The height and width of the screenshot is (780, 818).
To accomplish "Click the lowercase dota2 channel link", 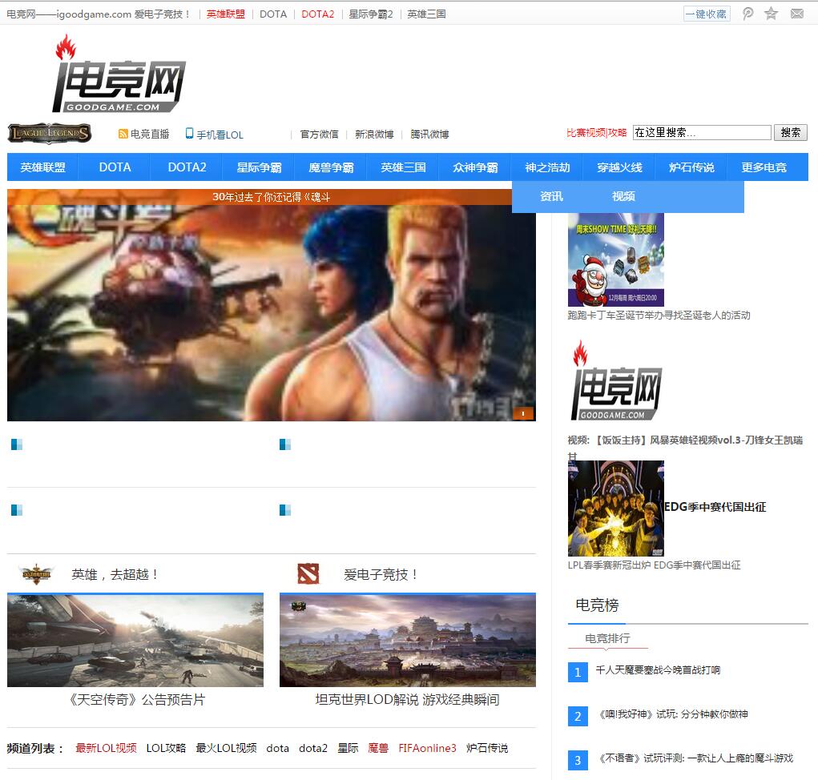I will 313,748.
